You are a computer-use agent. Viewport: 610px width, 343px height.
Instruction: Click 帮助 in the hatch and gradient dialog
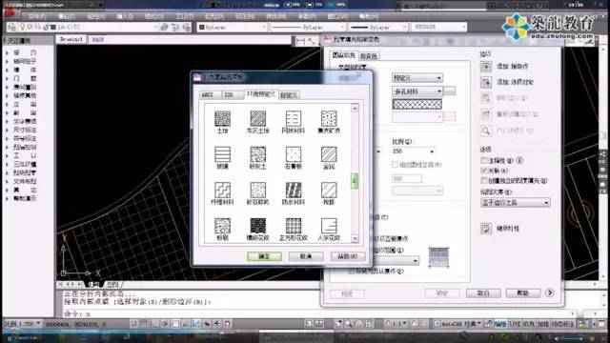[x=523, y=293]
